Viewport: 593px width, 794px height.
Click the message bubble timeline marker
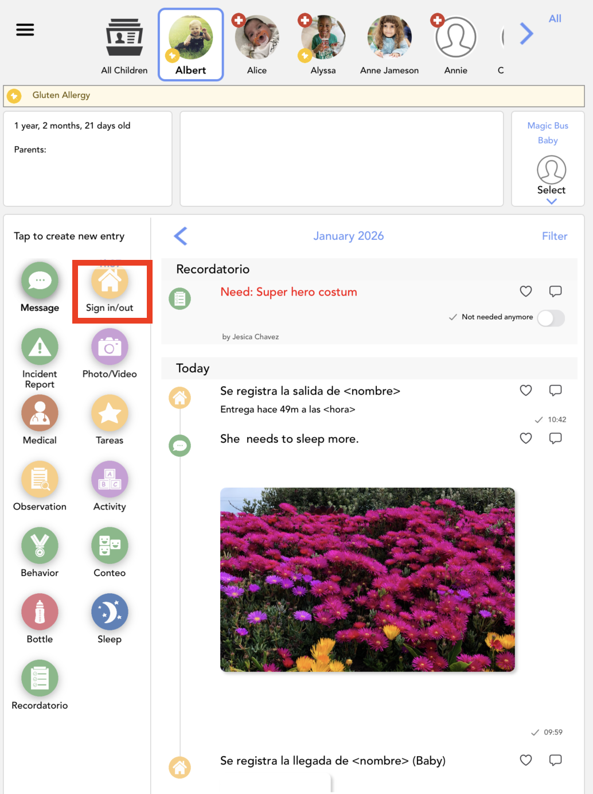pyautogui.click(x=180, y=445)
